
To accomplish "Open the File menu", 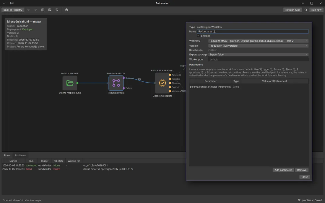I will coord(12,3).
